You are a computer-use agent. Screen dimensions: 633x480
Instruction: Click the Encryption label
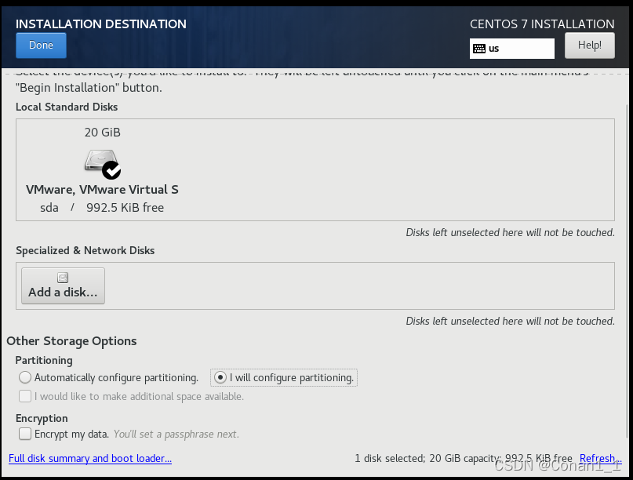[x=42, y=418]
